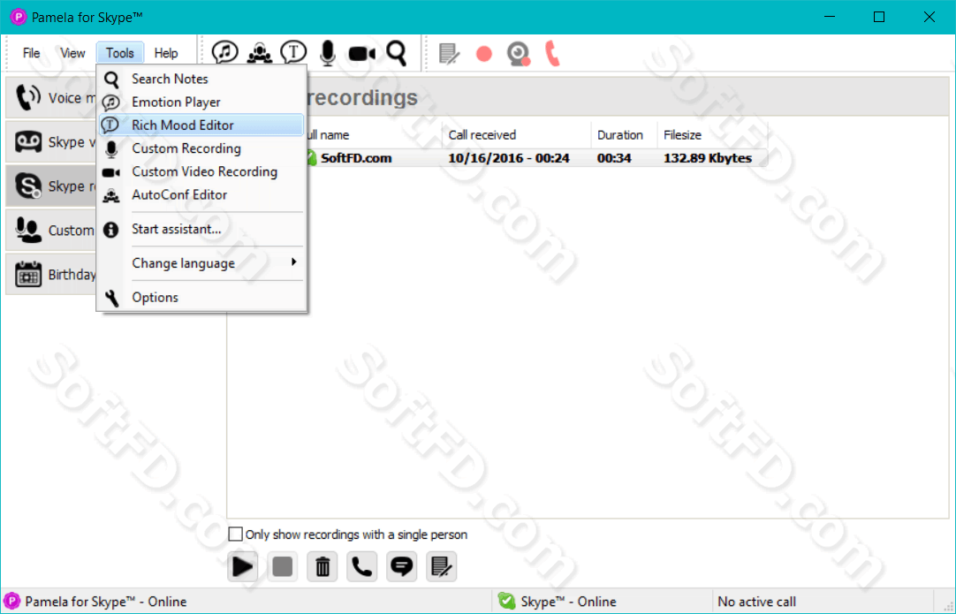
Task: Expand the Change language submenu
Action: tap(201, 262)
